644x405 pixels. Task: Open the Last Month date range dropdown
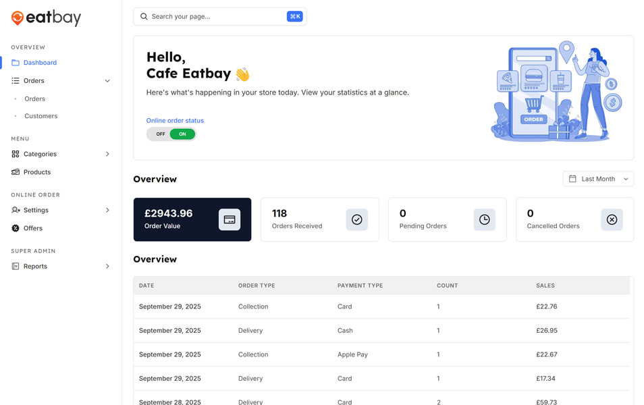click(x=598, y=179)
